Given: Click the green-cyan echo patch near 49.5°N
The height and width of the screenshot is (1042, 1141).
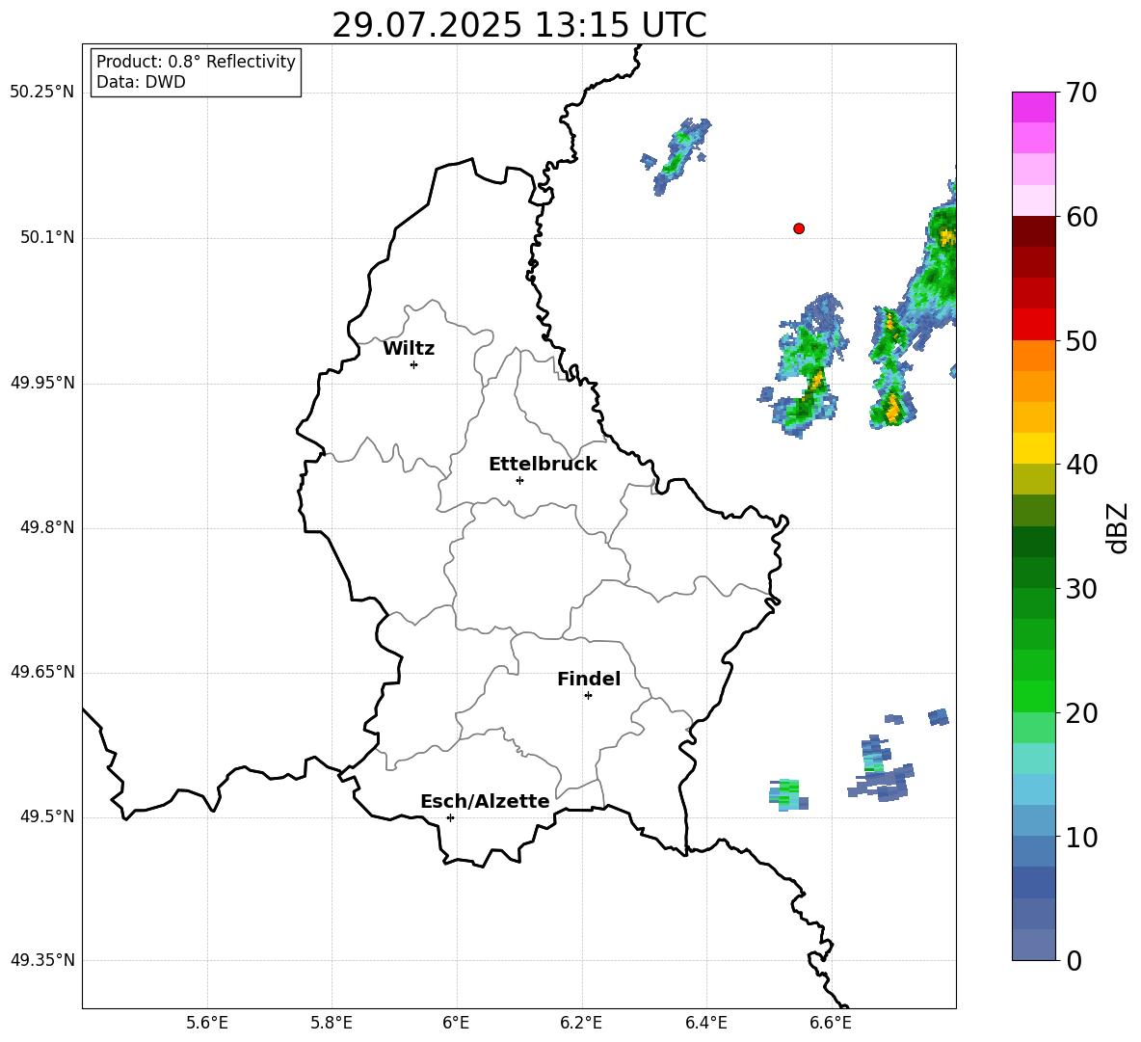Looking at the screenshot, I should [787, 794].
